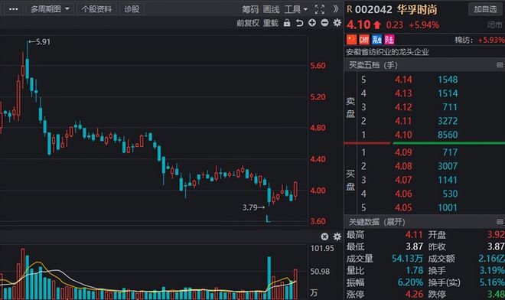Select buy level 2 price 4.08
The width and height of the screenshot is (505, 300).
403,166
